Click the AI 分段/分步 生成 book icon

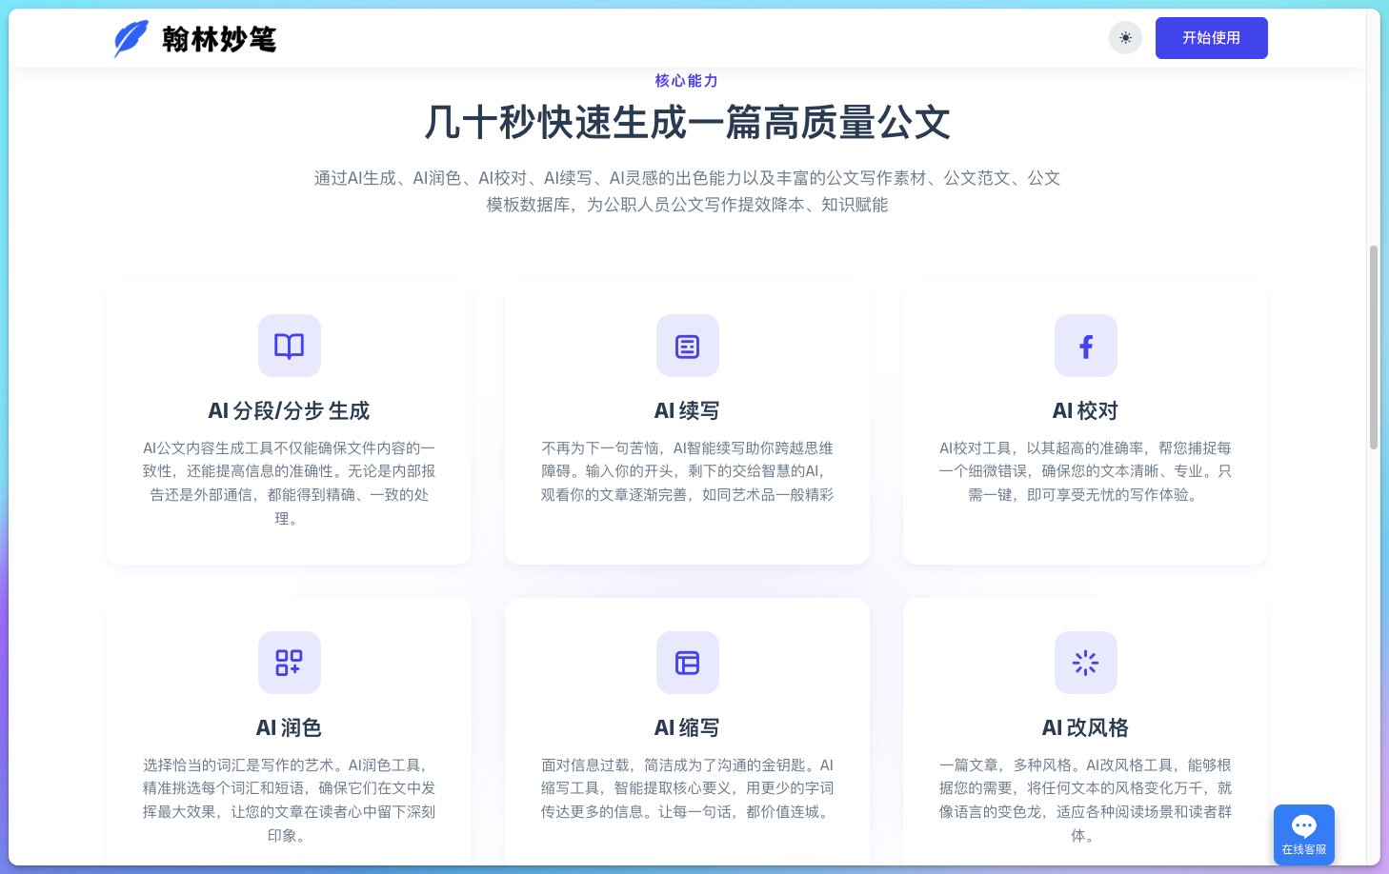pos(289,346)
